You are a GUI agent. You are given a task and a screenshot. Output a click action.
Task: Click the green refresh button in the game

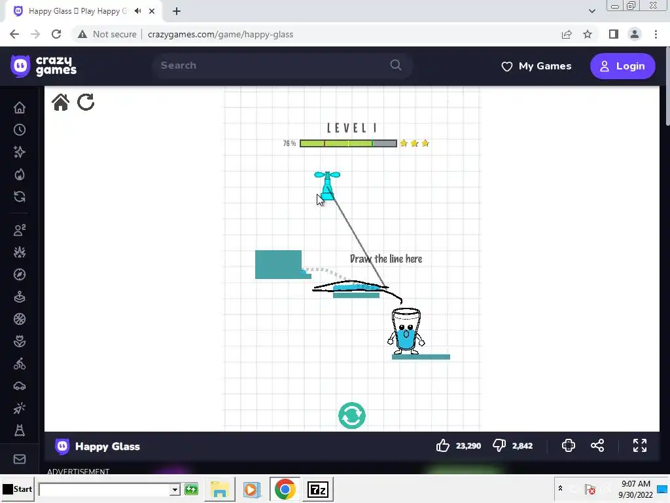351,415
